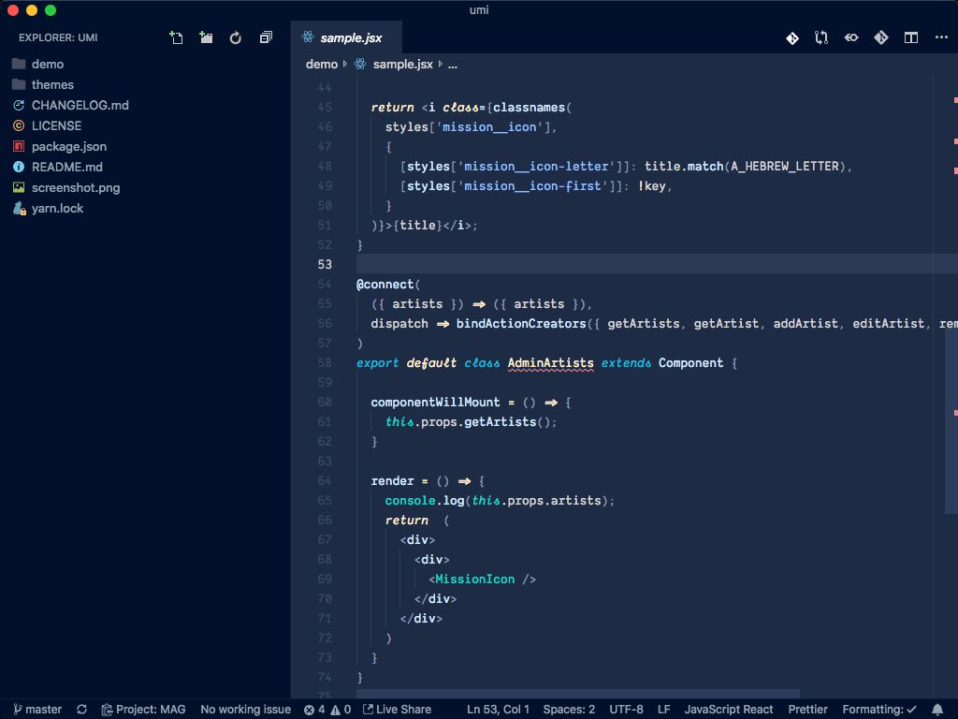Screen dimensions: 958x719
Task: Refresh the Explorer file list
Action: click(235, 37)
